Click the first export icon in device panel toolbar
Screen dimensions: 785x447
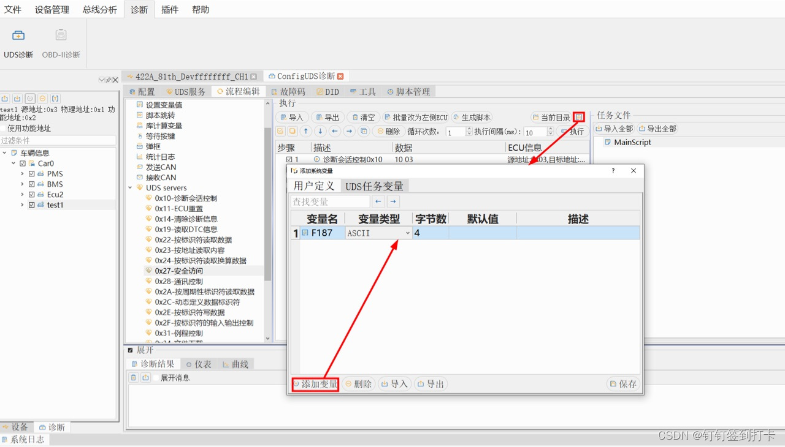click(x=5, y=99)
